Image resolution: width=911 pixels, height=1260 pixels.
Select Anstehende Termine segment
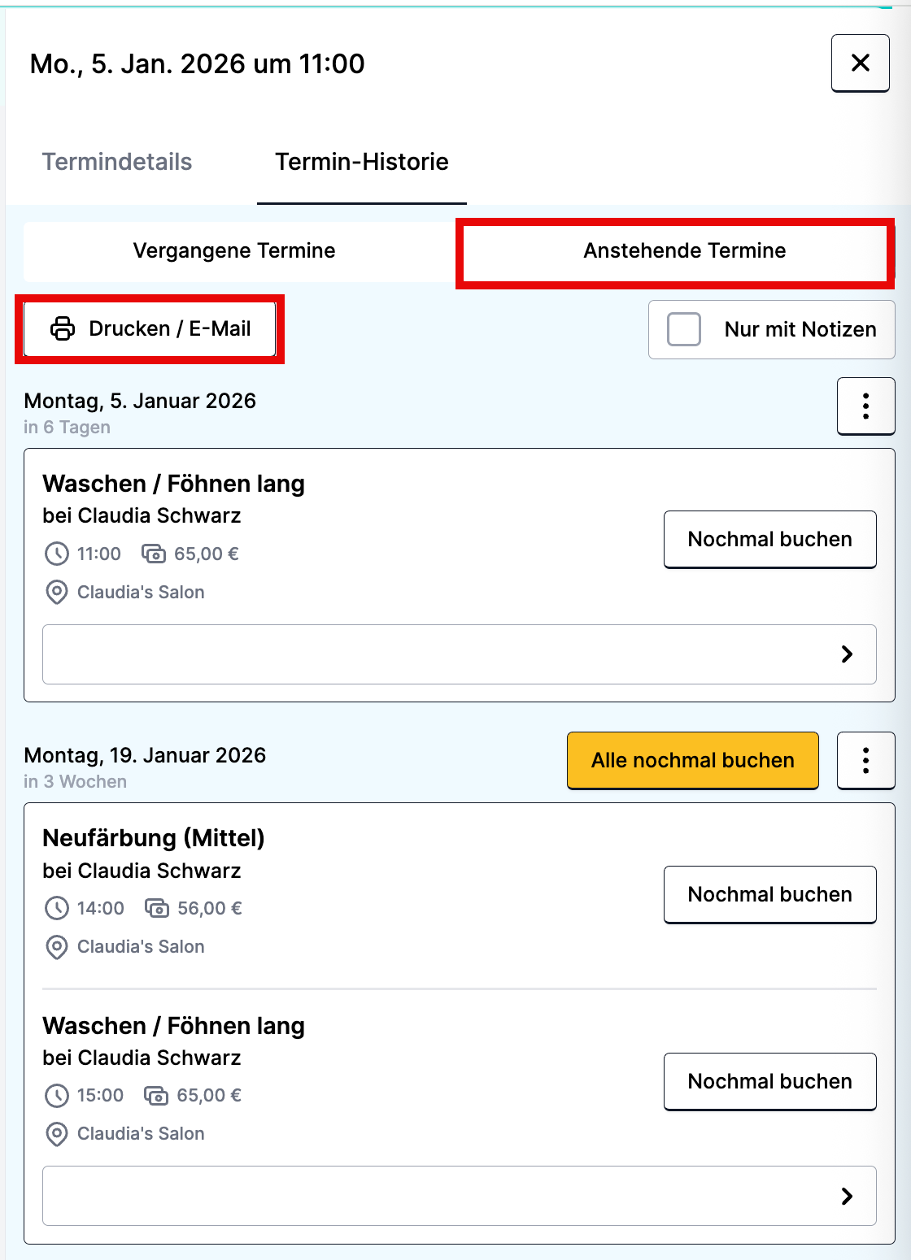(x=684, y=251)
